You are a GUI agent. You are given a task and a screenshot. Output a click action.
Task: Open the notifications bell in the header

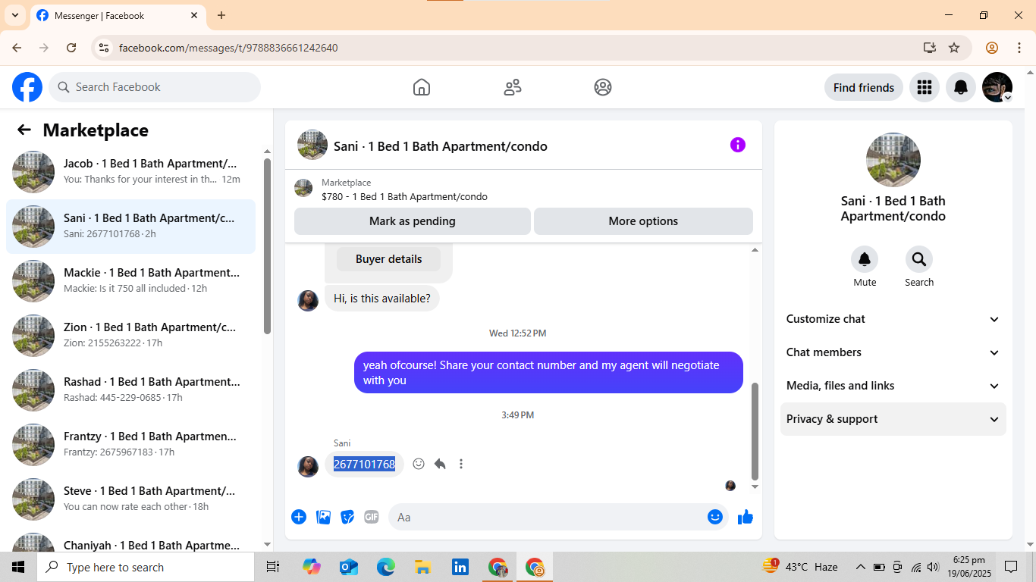[961, 87]
